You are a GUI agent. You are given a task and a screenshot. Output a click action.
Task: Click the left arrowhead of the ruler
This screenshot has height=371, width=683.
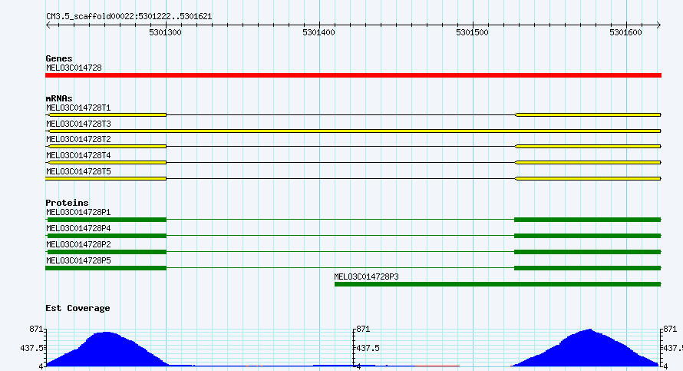(48, 25)
